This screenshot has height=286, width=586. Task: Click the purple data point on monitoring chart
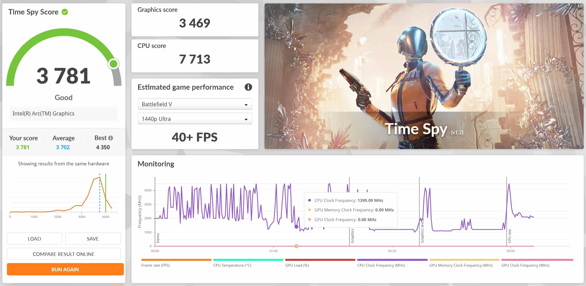pos(296,227)
